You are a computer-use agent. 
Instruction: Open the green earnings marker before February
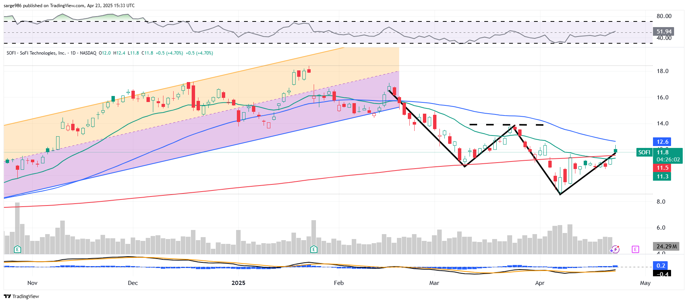point(314,249)
